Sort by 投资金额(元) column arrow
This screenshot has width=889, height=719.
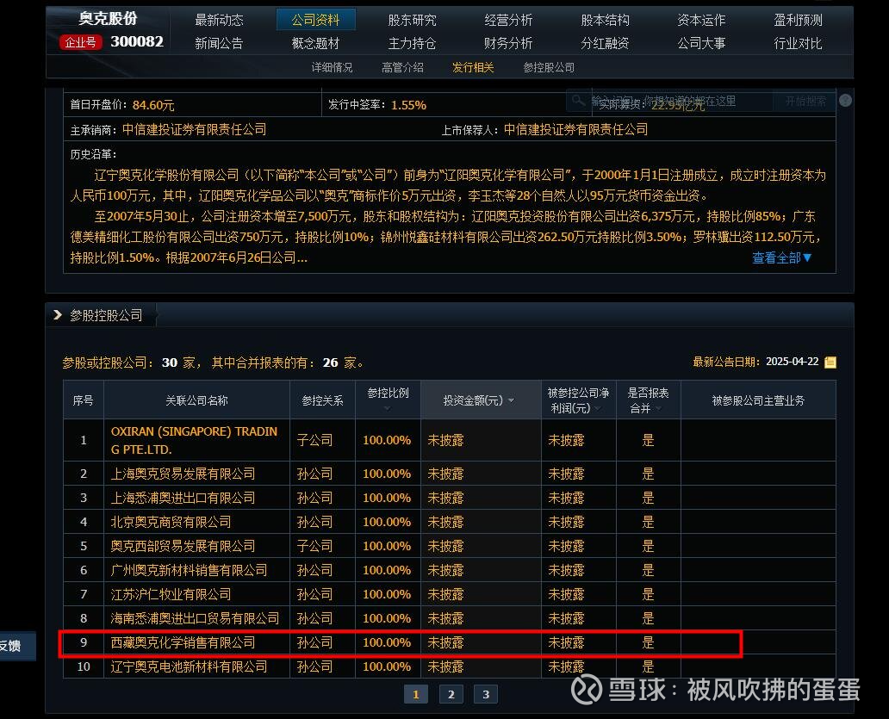pos(512,400)
